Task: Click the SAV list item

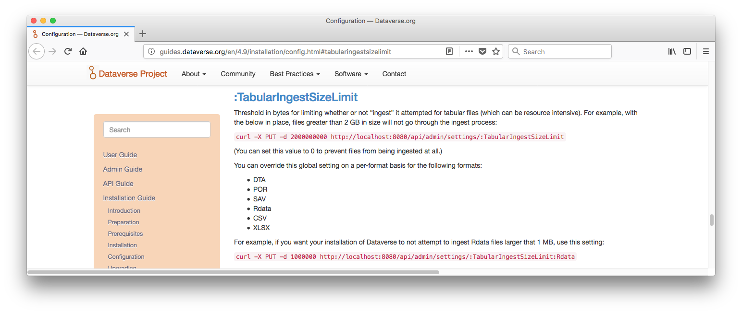Action: point(260,199)
